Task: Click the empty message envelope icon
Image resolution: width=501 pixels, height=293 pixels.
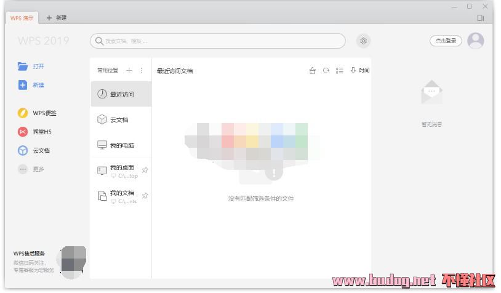Action: (431, 92)
